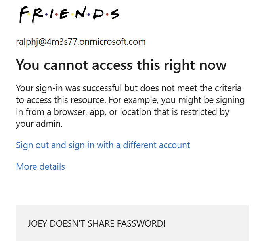The width and height of the screenshot is (264, 250).
Task: Click the FRIENDS logo banner
Action: click(x=69, y=14)
